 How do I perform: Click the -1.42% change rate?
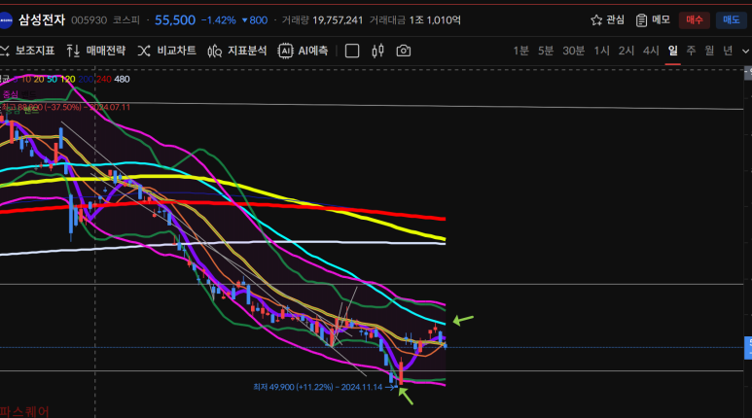coord(218,20)
